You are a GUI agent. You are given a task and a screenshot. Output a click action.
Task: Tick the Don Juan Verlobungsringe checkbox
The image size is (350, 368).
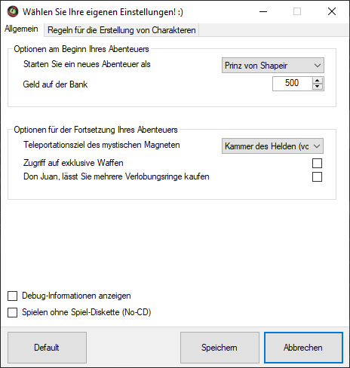click(317, 176)
